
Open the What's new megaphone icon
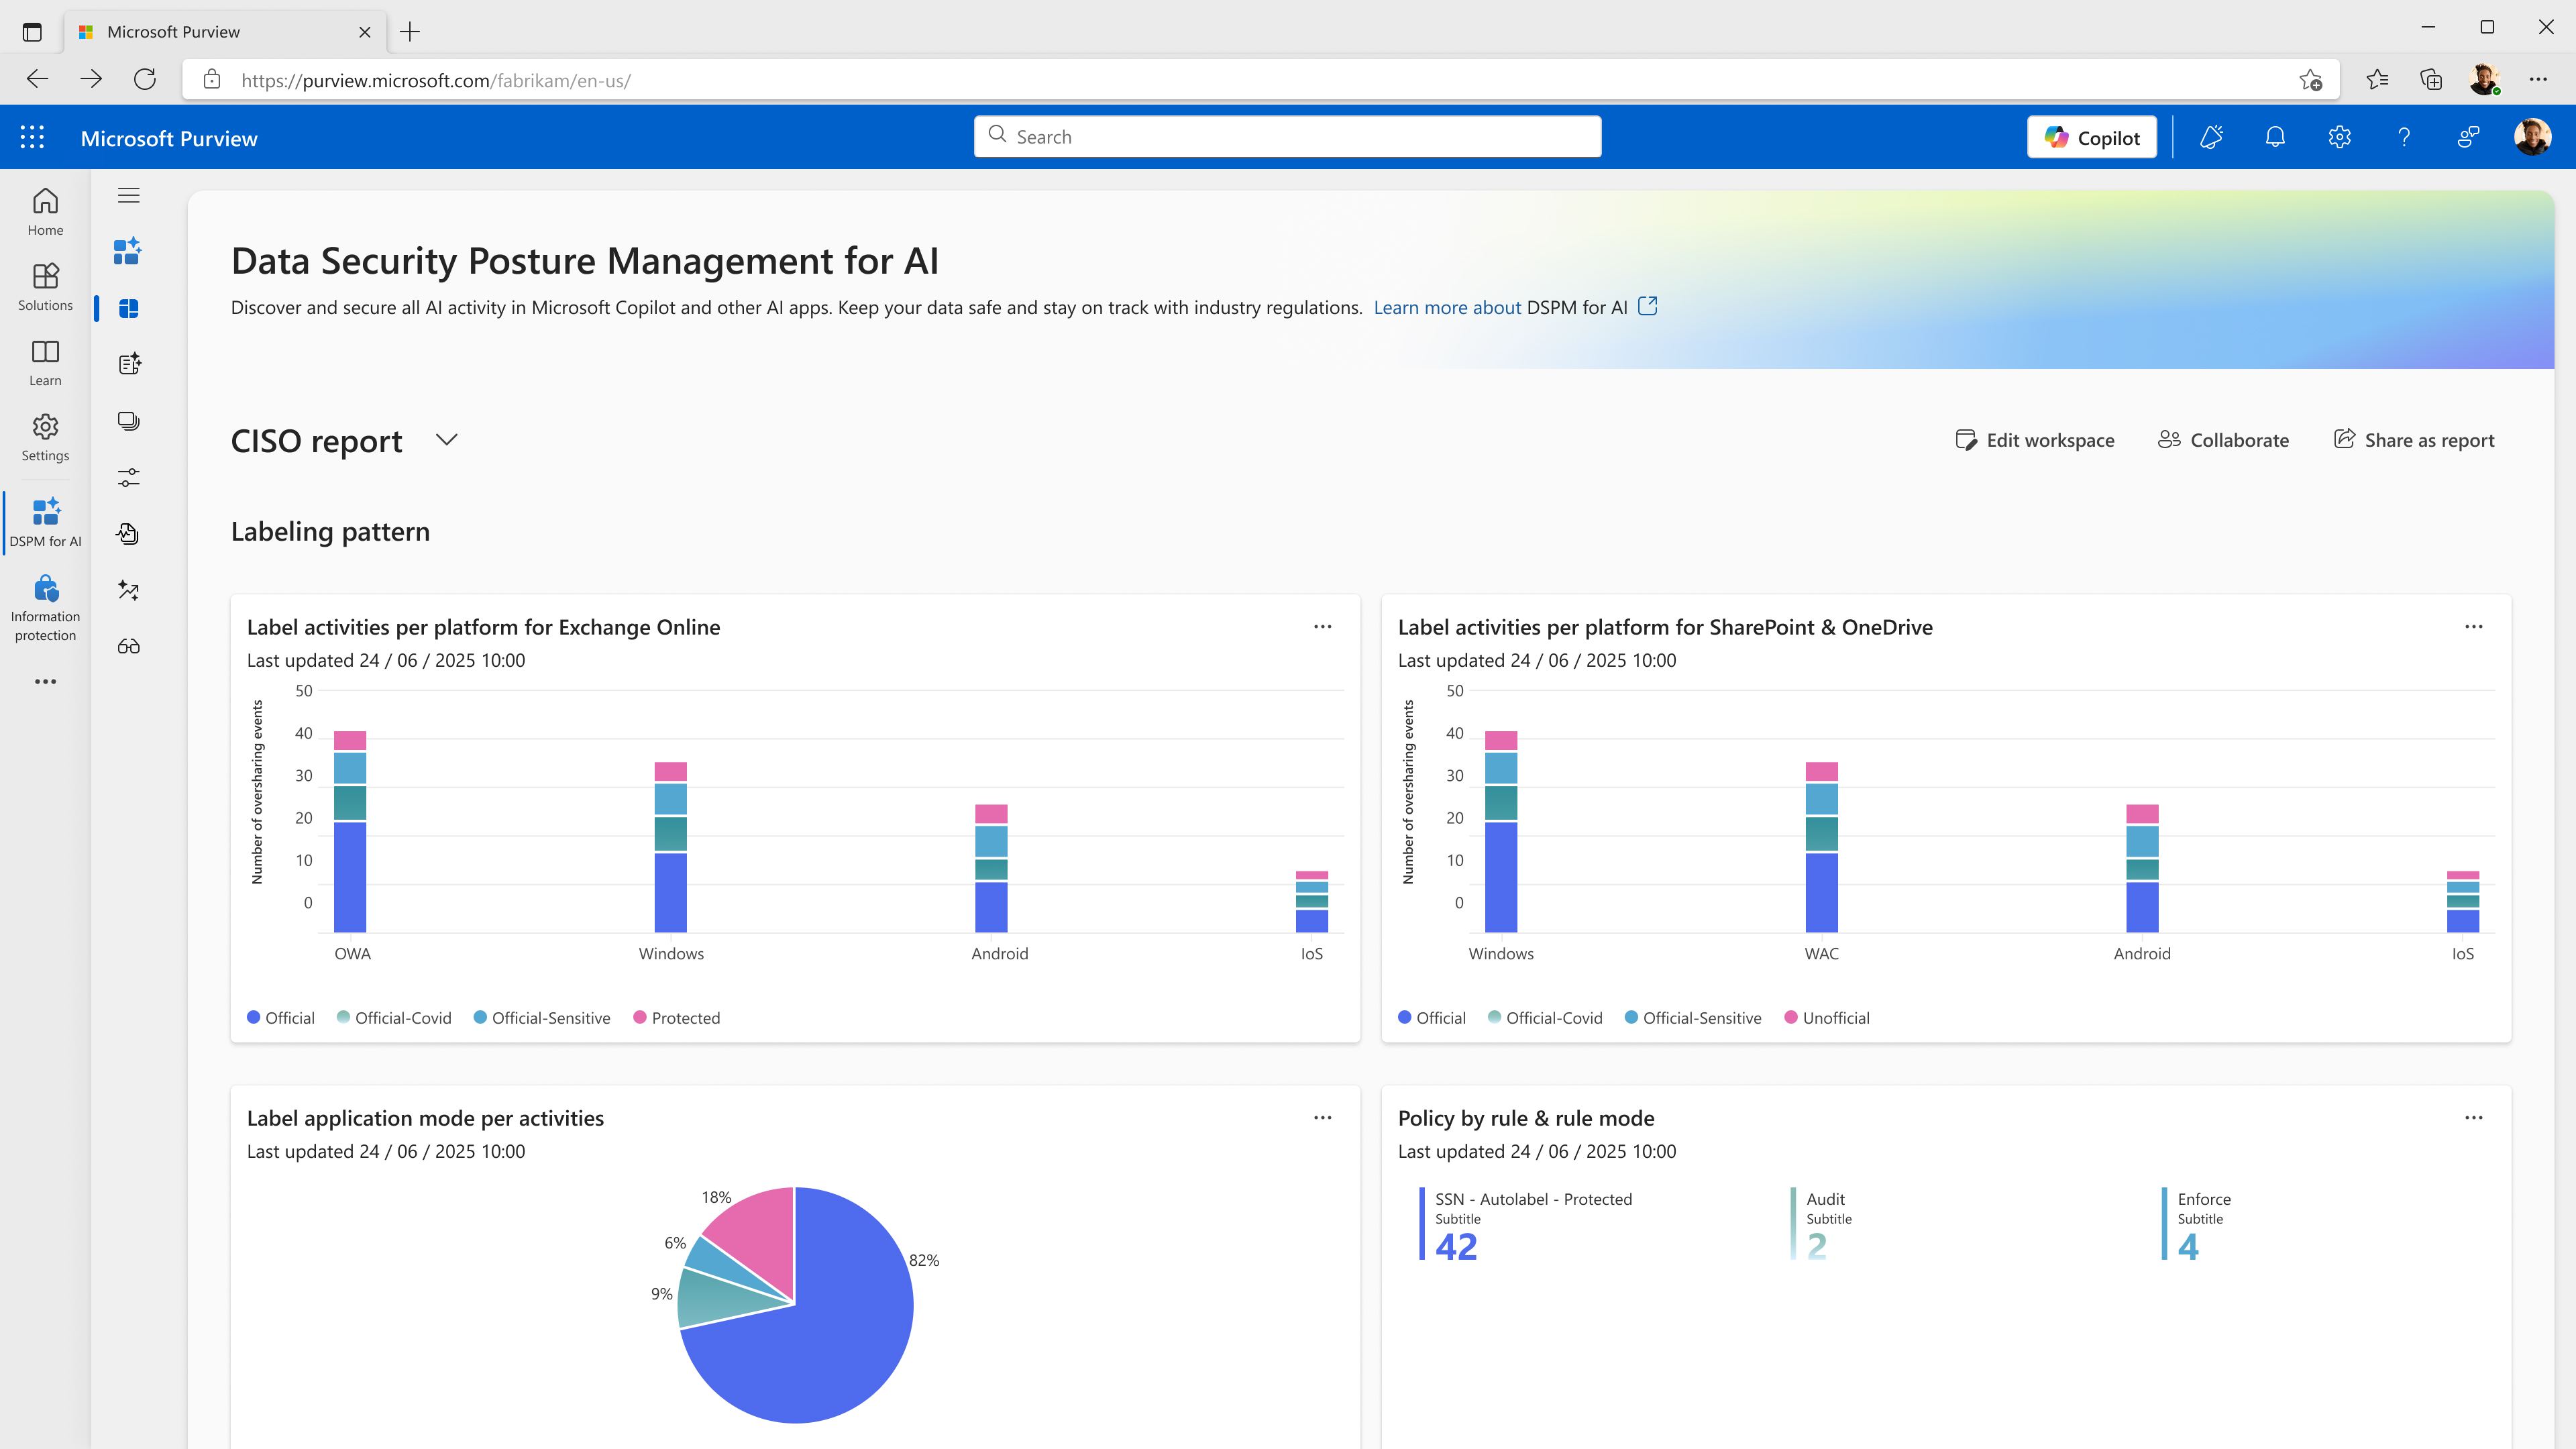coord(2211,137)
